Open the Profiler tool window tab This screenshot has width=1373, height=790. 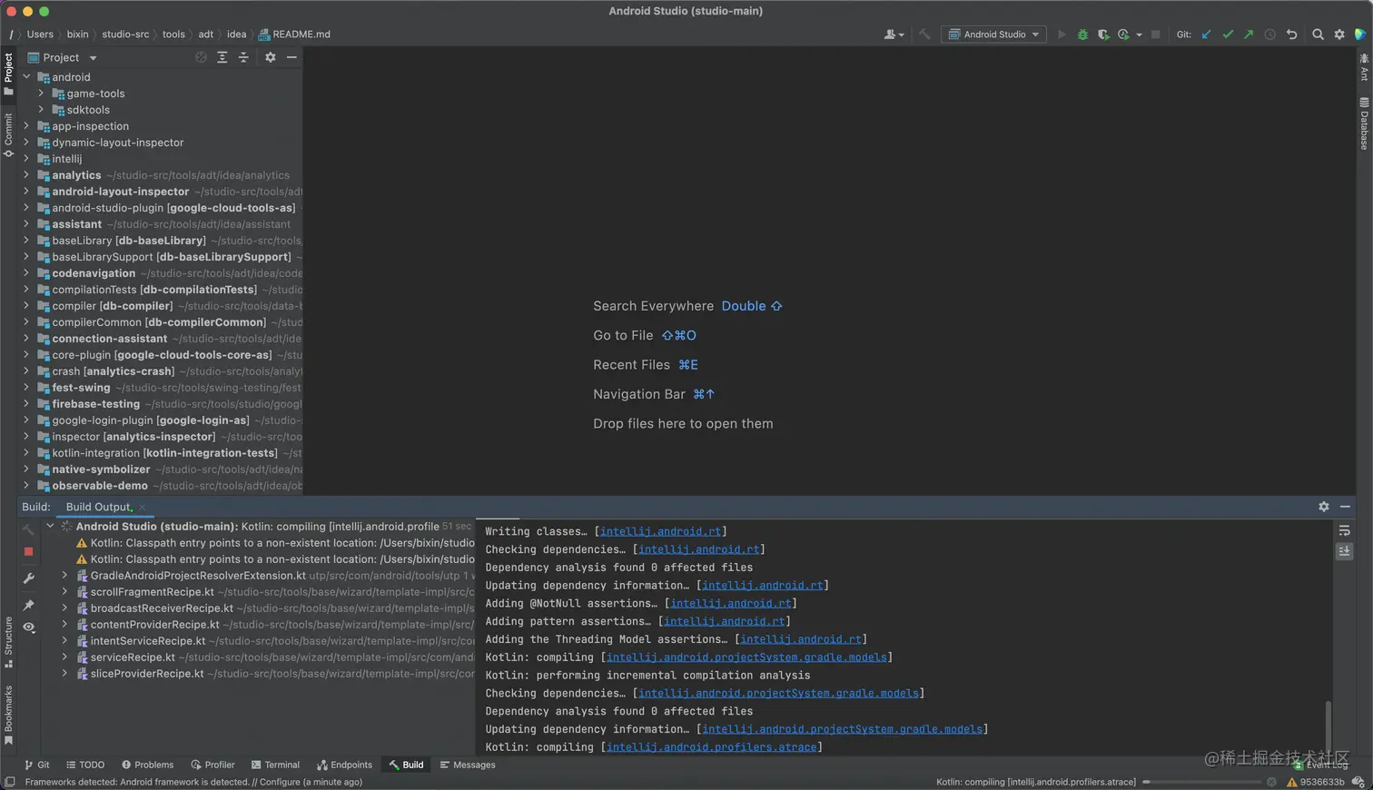point(212,765)
